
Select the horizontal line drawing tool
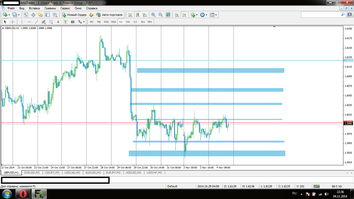tap(29, 22)
